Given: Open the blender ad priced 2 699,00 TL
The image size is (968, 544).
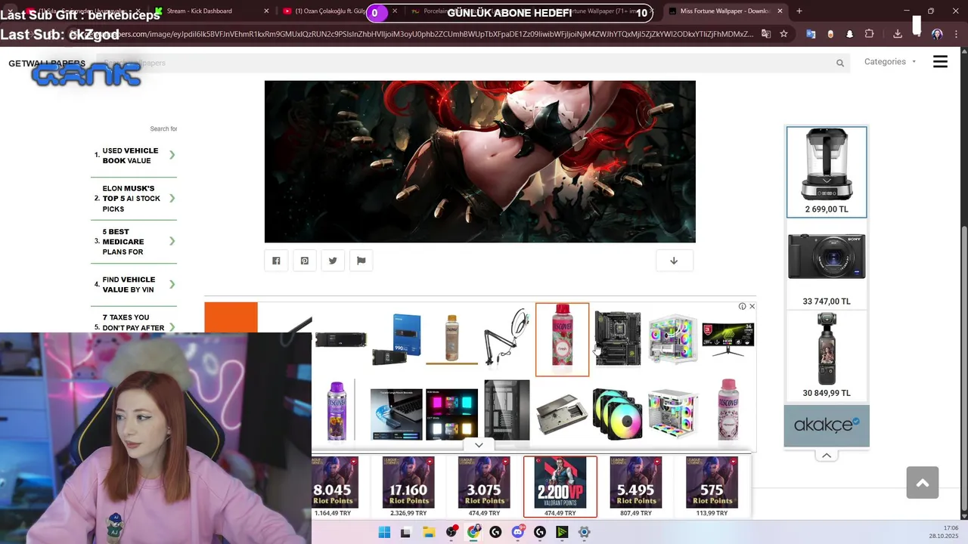Looking at the screenshot, I should [827, 172].
